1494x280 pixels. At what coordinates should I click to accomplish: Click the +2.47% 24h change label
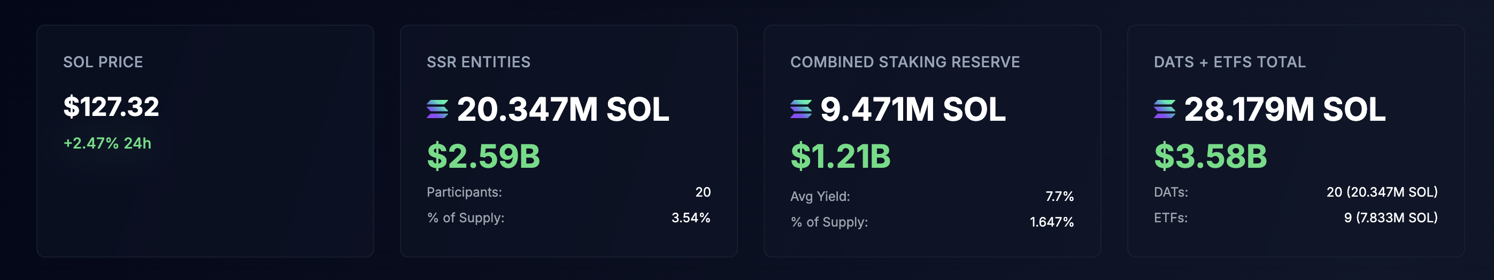(107, 143)
